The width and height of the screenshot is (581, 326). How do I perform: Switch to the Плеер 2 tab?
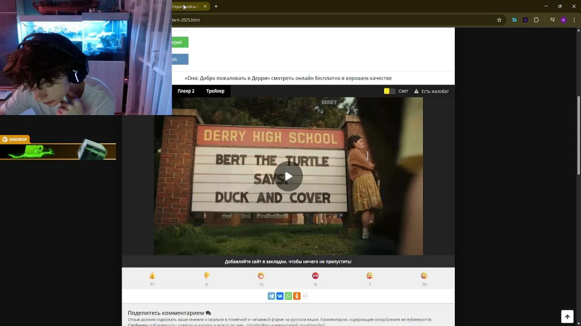(x=186, y=91)
